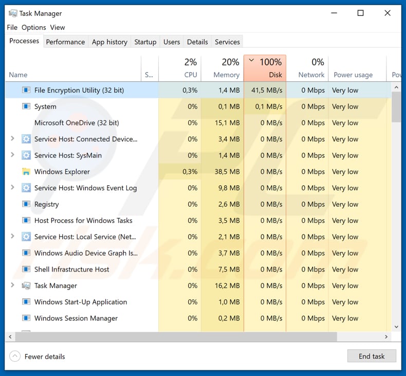This screenshot has width=406, height=376.
Task: Click the Fewer details link
Action: pyautogui.click(x=45, y=356)
